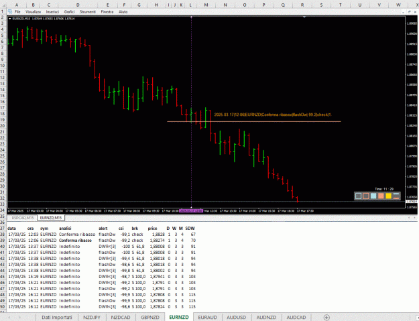The image size is (419, 321).
Task: Click the Select All corner of the sheet
Action: point(3,5)
